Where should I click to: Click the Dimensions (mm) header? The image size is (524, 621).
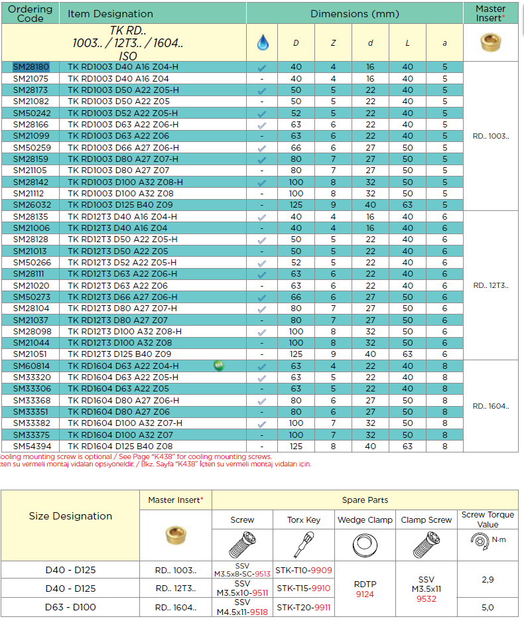(359, 13)
